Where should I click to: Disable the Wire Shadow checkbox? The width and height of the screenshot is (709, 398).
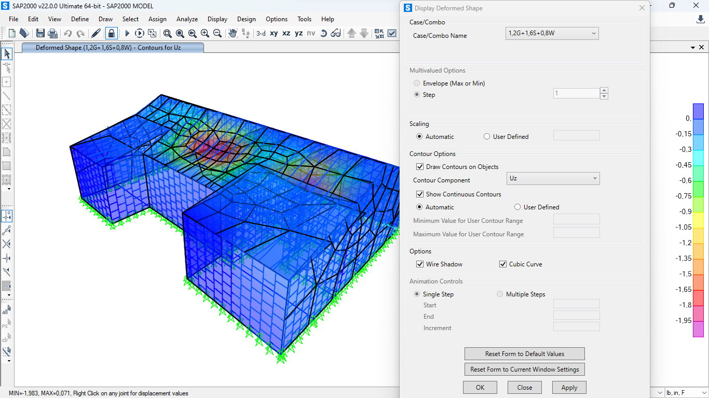(x=420, y=264)
